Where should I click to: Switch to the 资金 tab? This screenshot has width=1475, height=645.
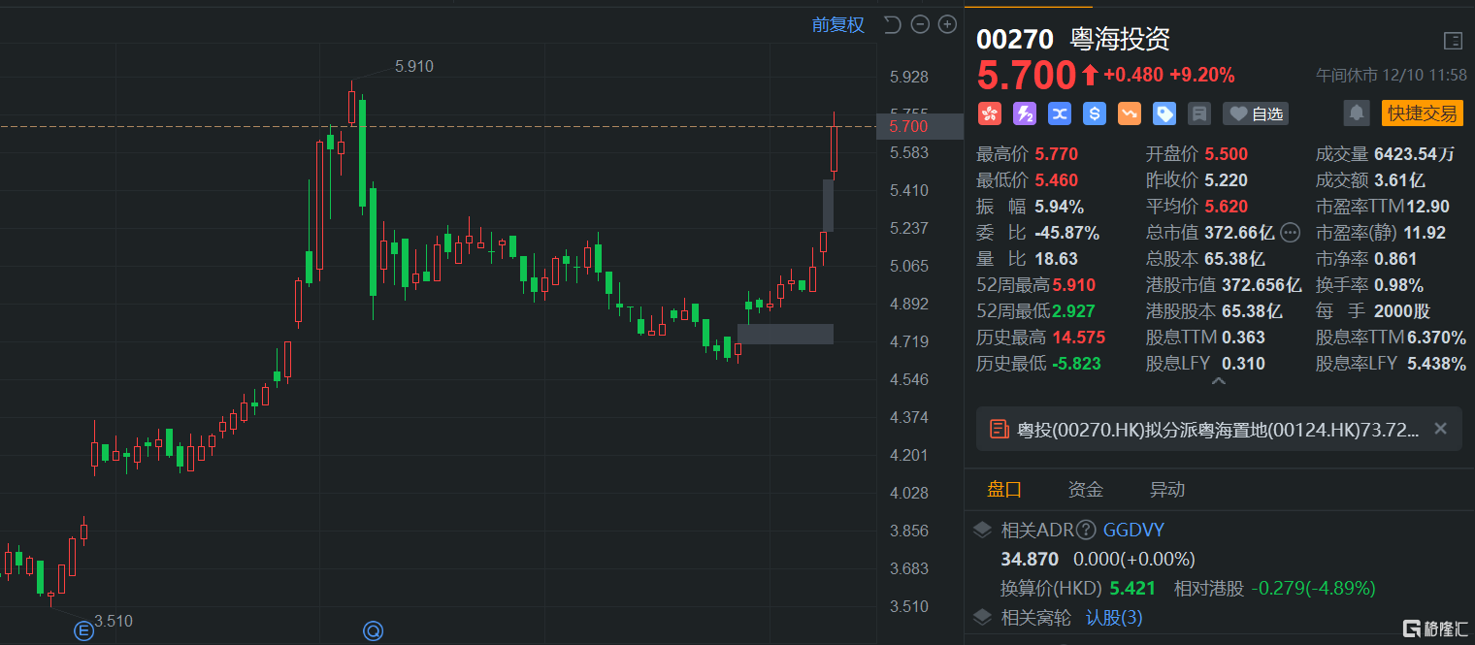(1085, 489)
